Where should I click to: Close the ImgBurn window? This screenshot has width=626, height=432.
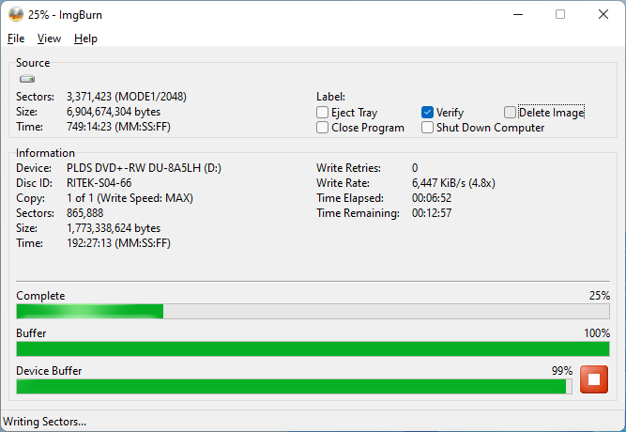pyautogui.click(x=603, y=14)
